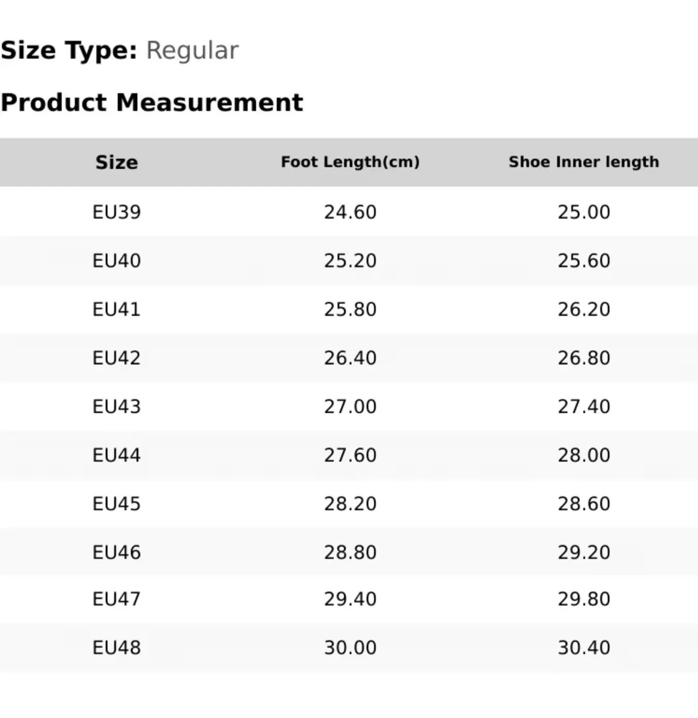Click the EU41 size label

click(x=116, y=309)
